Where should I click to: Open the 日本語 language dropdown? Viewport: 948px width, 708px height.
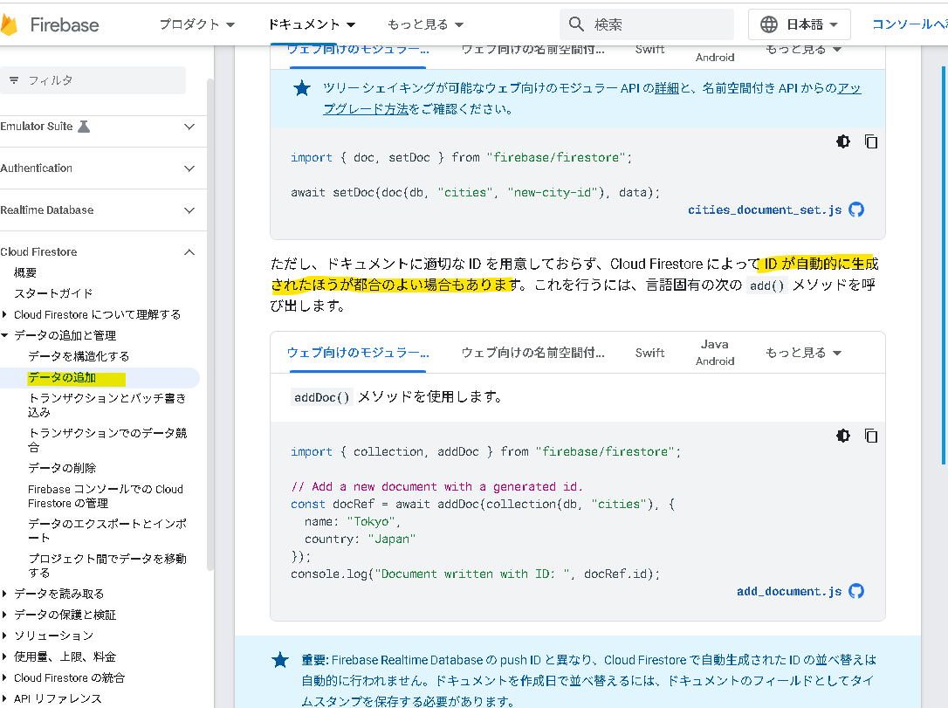point(800,24)
